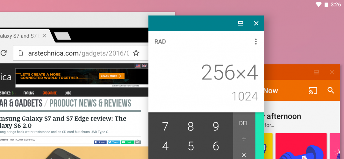Open the Wi-Fi status icon
The height and width of the screenshot is (159, 344).
pos(318,4)
